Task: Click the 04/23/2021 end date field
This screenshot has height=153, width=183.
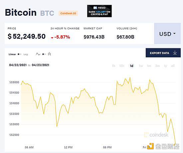Action: click(x=41, y=65)
